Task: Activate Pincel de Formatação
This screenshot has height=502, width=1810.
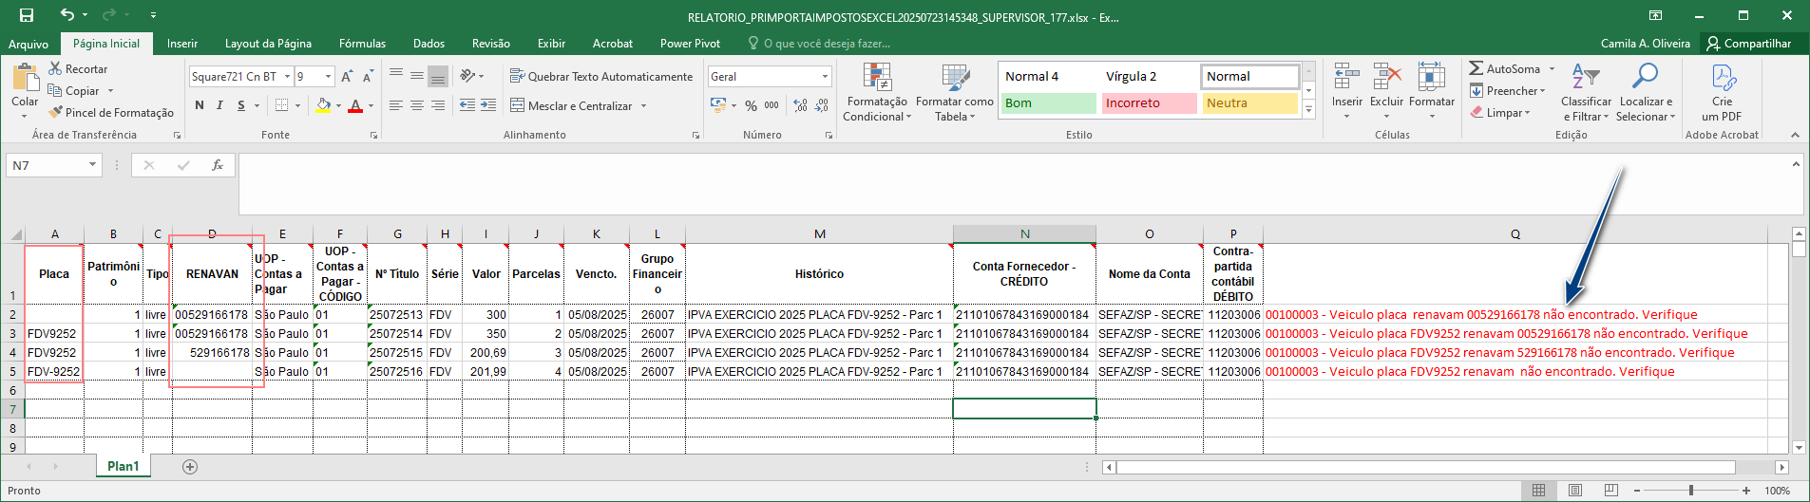Action: coord(111,112)
